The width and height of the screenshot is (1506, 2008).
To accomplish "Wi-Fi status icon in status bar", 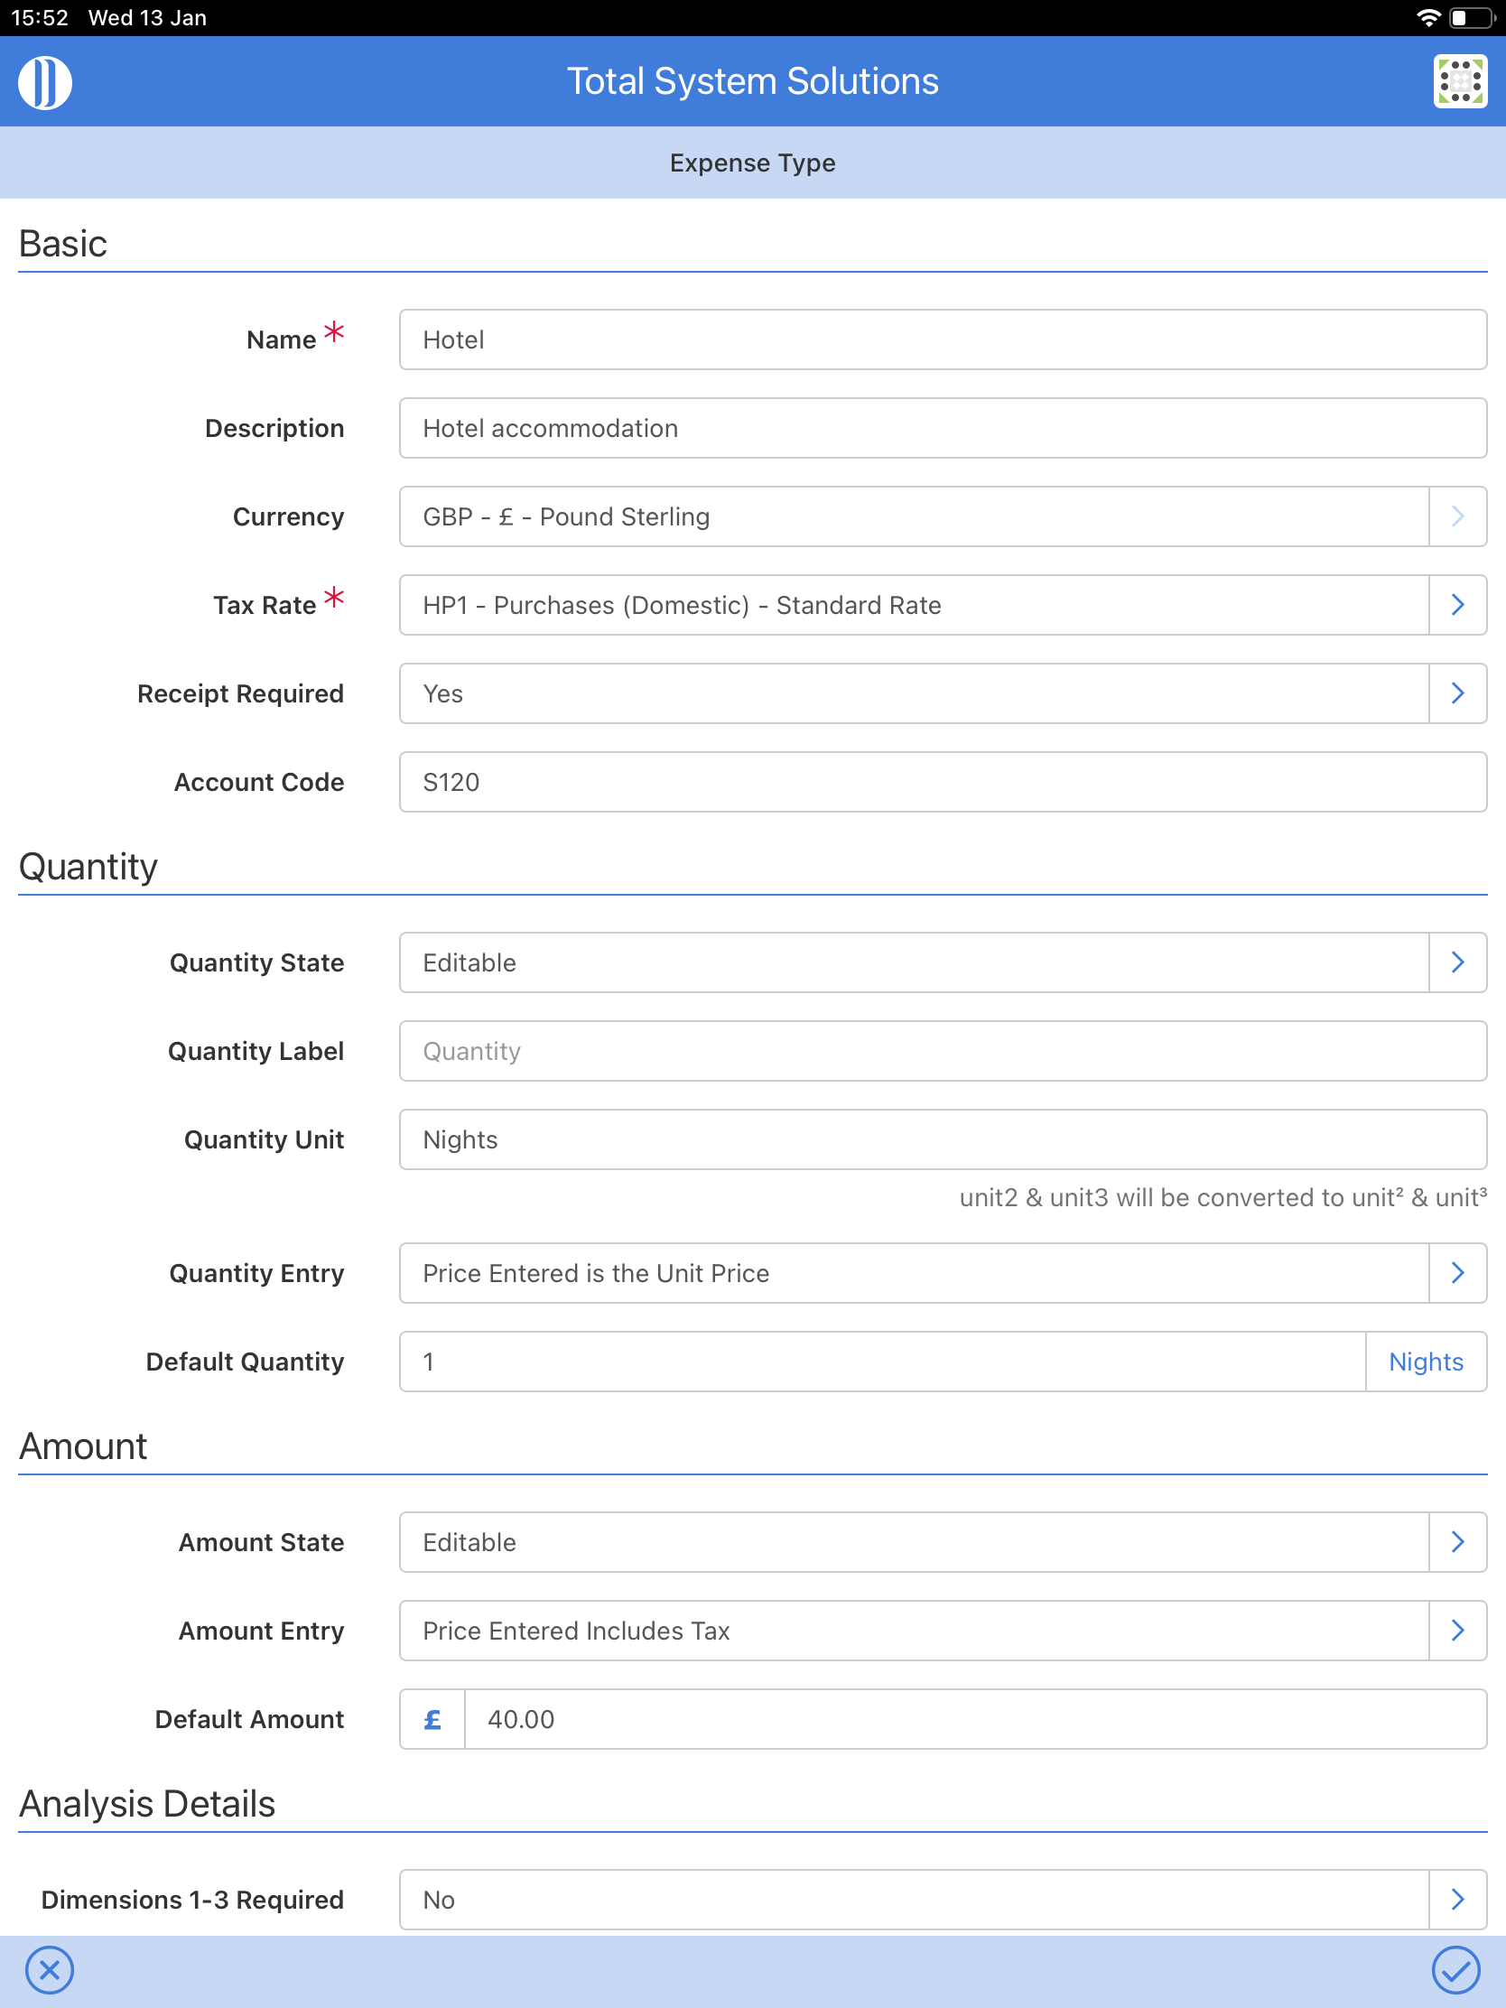I will click(1428, 17).
